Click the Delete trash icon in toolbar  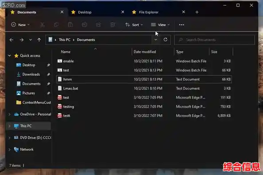coord(112,25)
